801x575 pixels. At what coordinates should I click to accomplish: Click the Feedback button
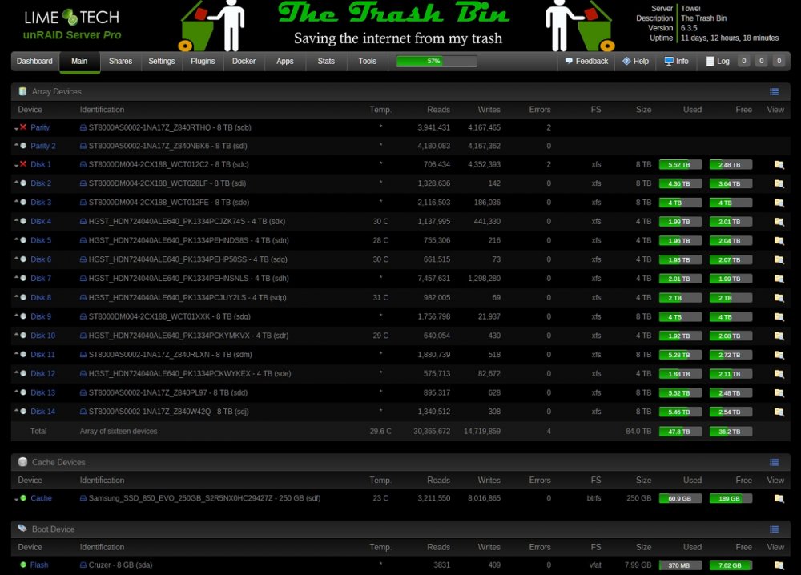pyautogui.click(x=586, y=62)
